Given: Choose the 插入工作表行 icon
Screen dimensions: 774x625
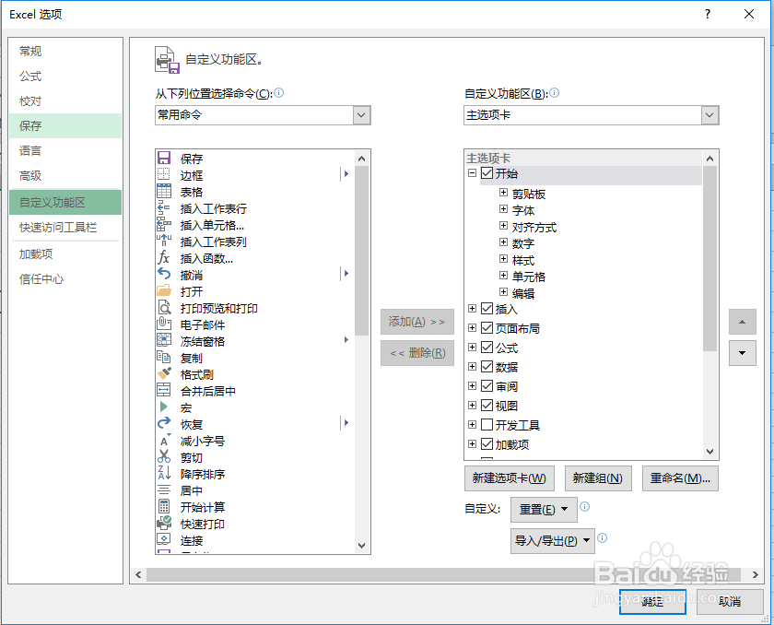Looking at the screenshot, I should pos(164,207).
